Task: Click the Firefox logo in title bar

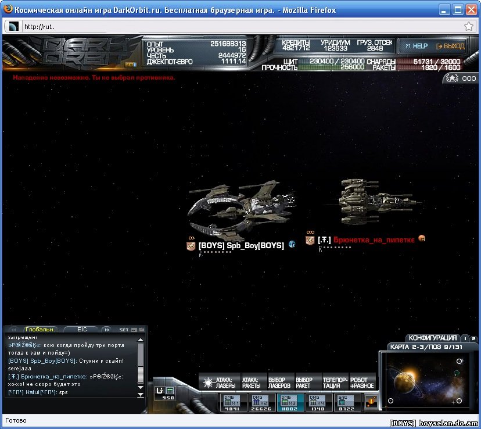Action: [8, 9]
